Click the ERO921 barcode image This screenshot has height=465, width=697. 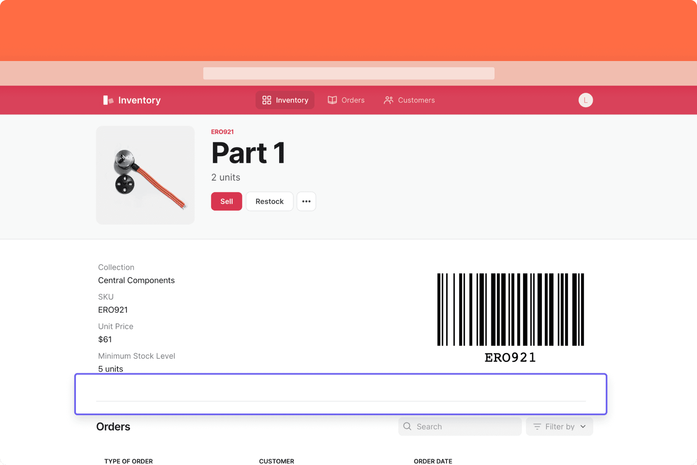pyautogui.click(x=510, y=318)
